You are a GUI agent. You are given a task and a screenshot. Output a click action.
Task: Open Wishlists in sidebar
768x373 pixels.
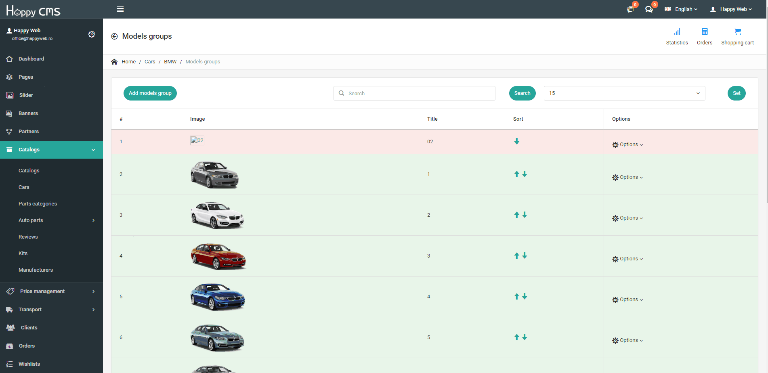point(51,364)
